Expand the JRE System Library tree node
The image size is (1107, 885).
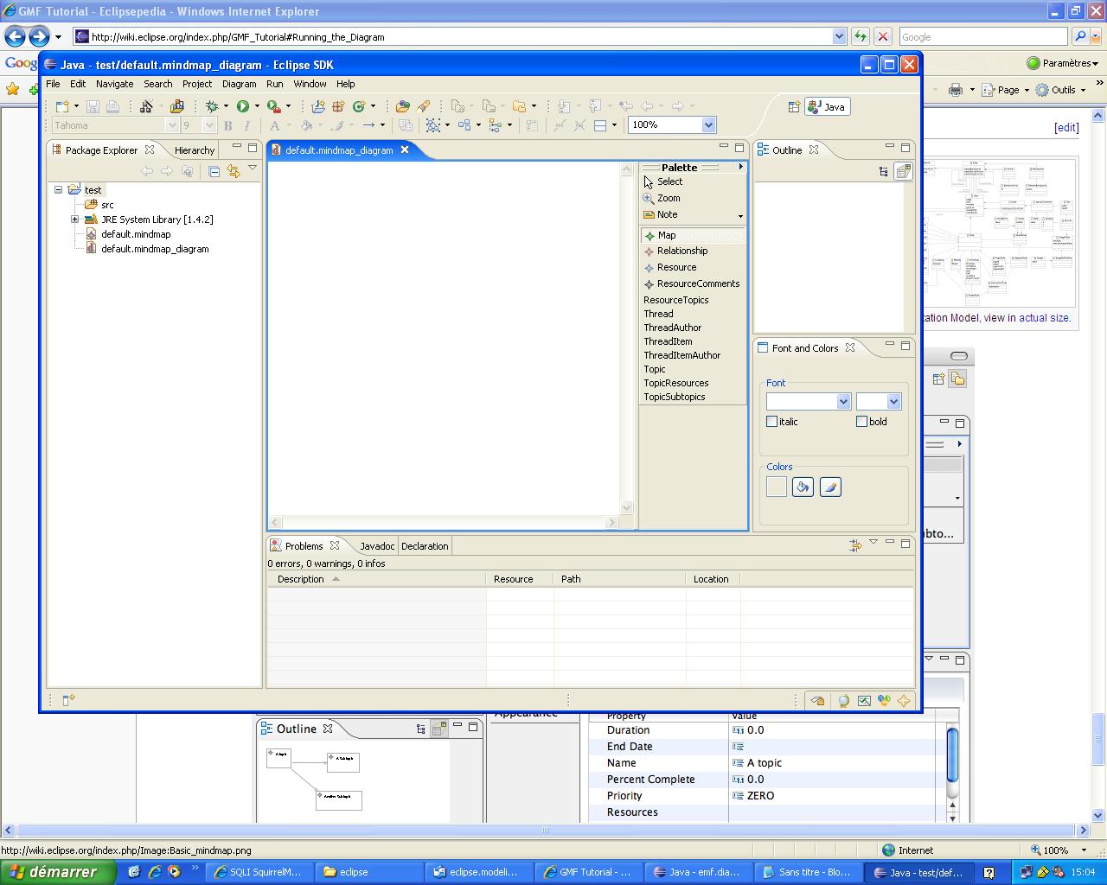74,220
